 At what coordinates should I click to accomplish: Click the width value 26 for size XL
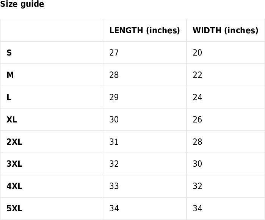click(198, 120)
